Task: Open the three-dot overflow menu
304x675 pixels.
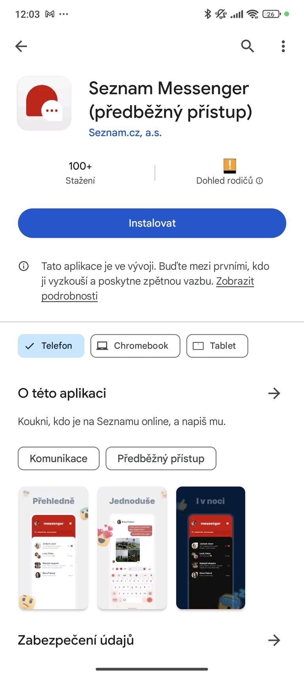Action: click(283, 46)
